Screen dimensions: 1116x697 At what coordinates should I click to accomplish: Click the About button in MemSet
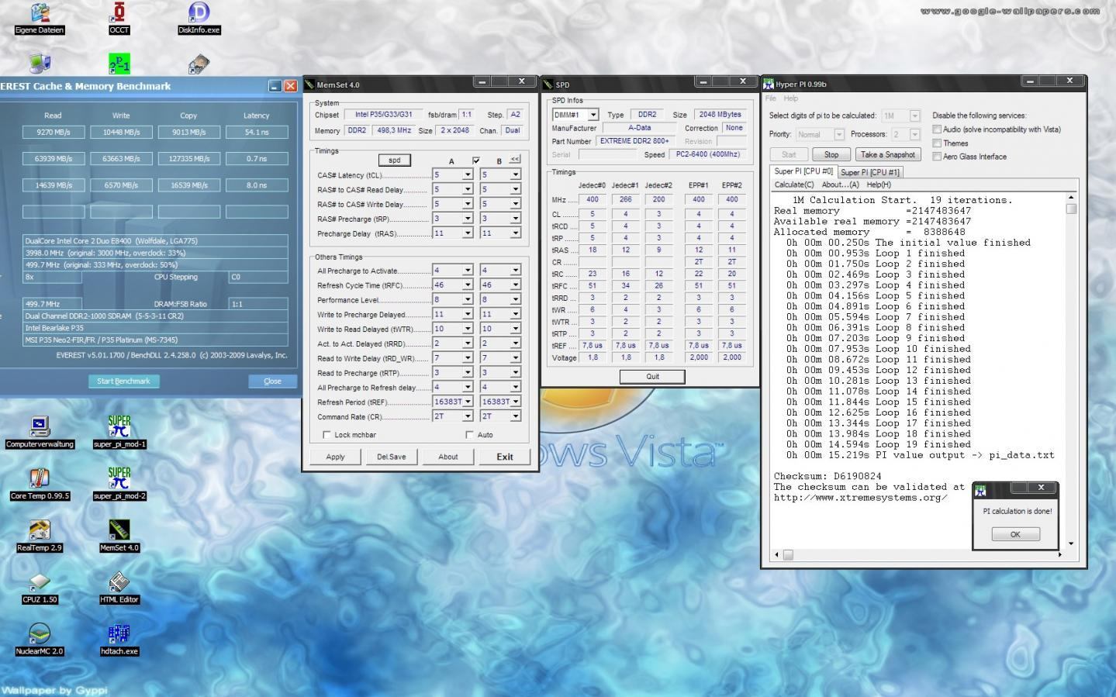point(448,457)
